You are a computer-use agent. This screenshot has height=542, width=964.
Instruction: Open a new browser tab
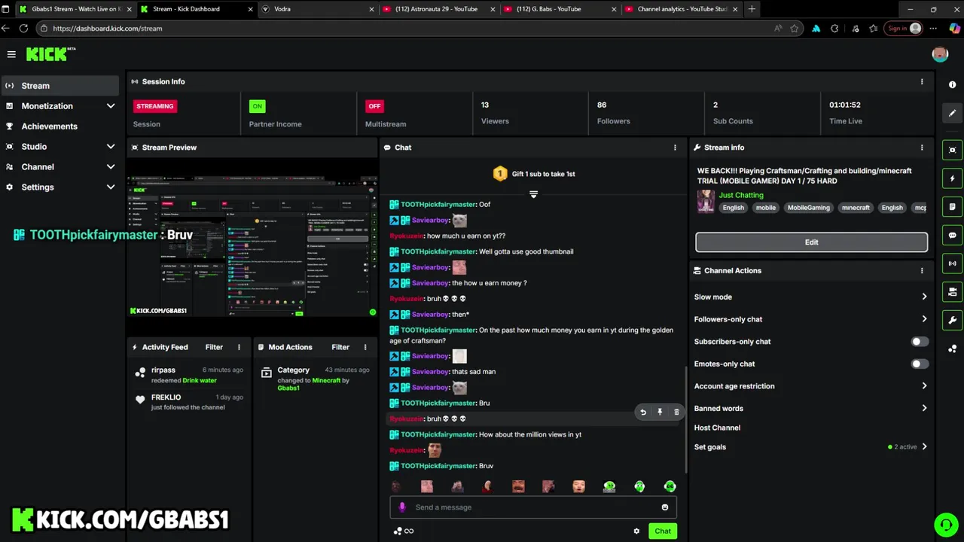click(x=752, y=9)
